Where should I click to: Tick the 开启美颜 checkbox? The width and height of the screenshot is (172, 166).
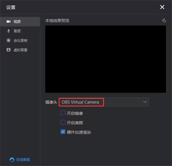63,122
